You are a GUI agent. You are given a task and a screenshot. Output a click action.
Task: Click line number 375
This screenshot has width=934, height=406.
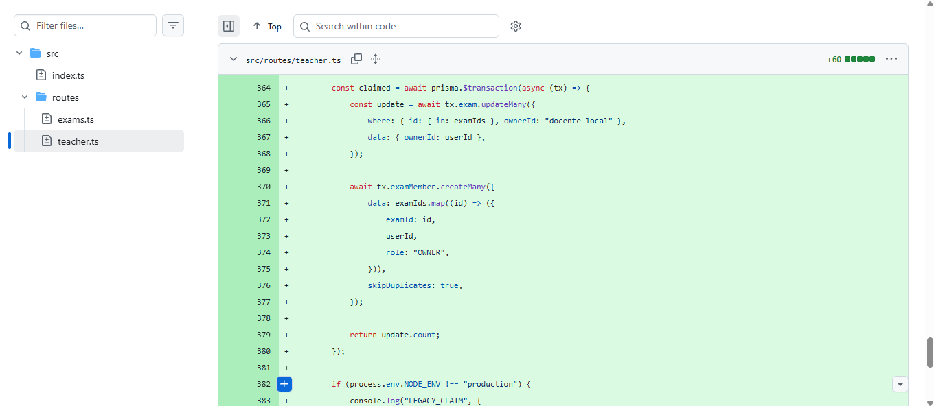263,269
